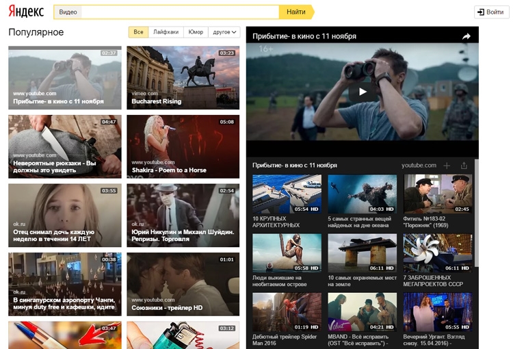
Task: Click the share arrow icon in player header
Action: (466, 36)
